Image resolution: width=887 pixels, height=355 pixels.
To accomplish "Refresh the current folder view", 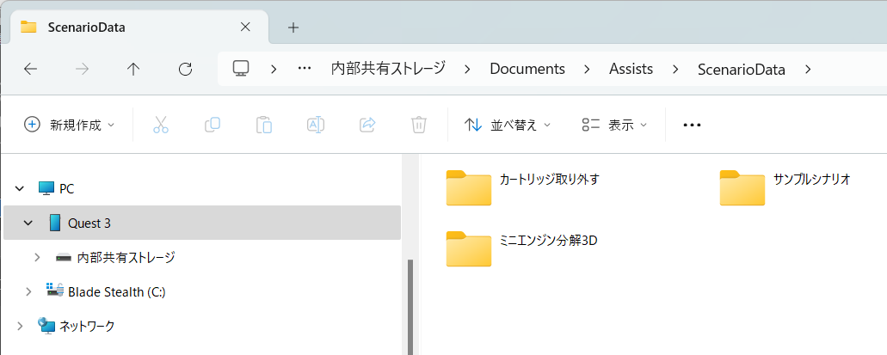I will click(185, 69).
